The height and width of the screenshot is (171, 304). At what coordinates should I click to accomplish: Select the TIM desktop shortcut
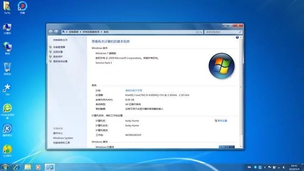pyautogui.click(x=7, y=90)
